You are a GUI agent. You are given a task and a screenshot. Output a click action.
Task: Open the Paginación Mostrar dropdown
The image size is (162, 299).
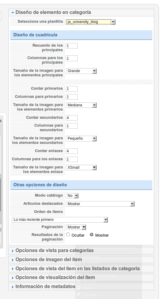click(76, 227)
